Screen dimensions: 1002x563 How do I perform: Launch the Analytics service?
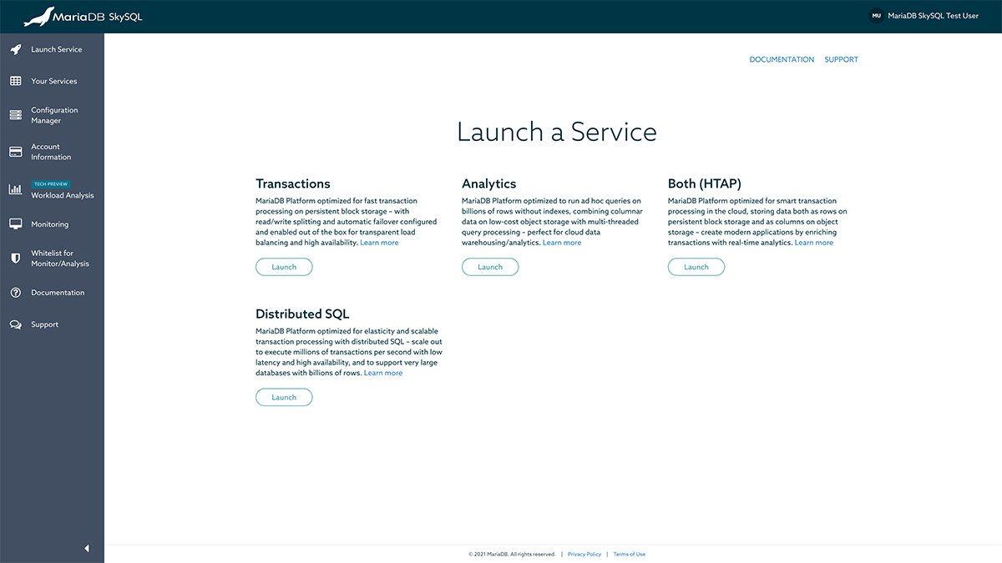490,267
